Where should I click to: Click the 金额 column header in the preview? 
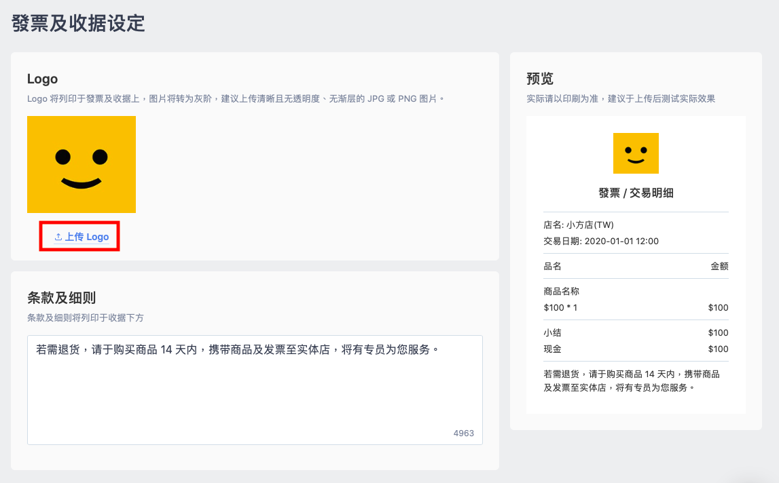pyautogui.click(x=719, y=266)
